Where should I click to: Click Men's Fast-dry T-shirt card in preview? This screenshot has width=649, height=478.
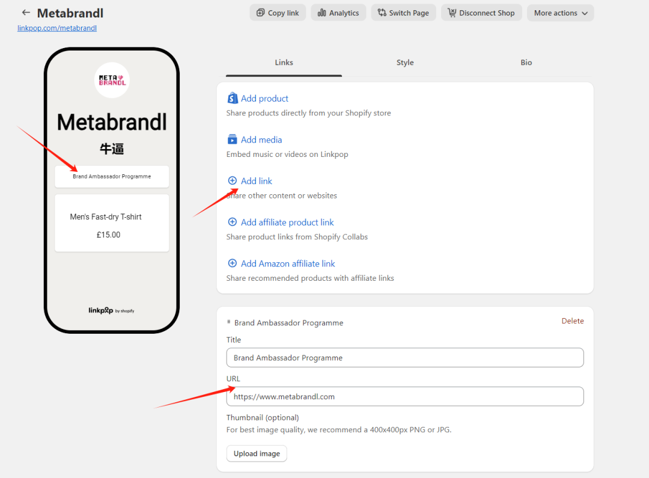click(112, 223)
